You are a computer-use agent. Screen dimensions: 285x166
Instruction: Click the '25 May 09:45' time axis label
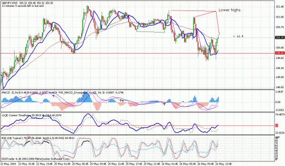(x=98, y=164)
